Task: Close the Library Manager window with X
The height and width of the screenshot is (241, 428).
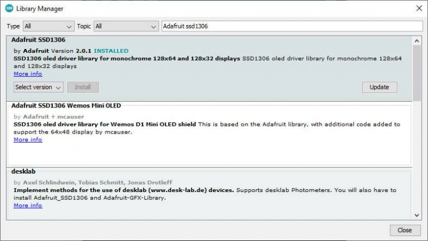Action: coord(418,9)
